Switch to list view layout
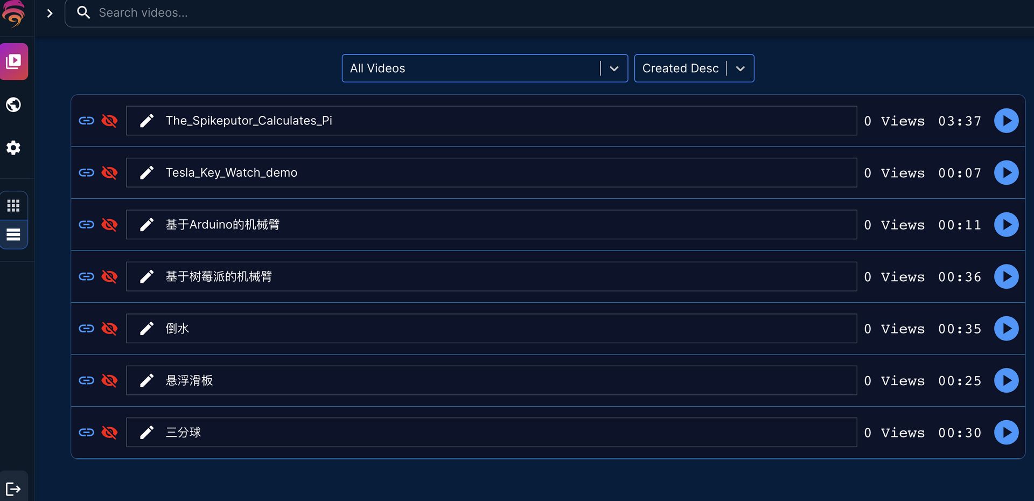This screenshot has height=501, width=1034. point(13,235)
